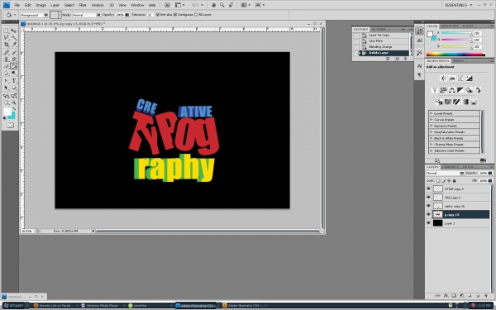The width and height of the screenshot is (496, 310).
Task: Hide the g copy 15 layer
Action: coord(428,214)
